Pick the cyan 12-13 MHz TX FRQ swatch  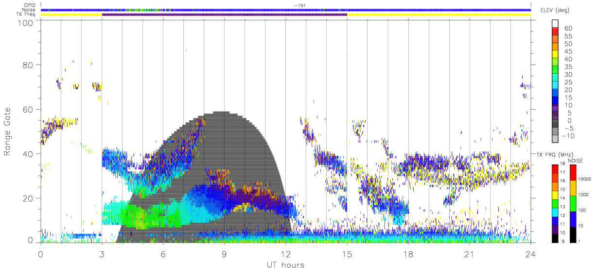[555, 211]
